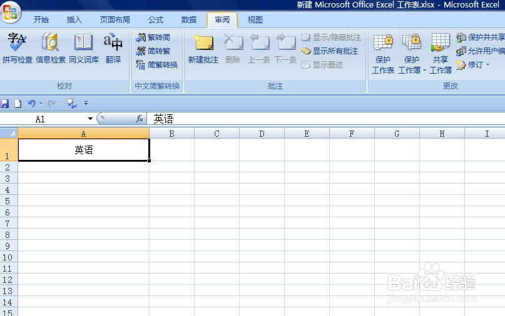Screen dimensions: 505x316
Task: Toggle Show All Comments (显示所有批注)
Action: (330, 51)
